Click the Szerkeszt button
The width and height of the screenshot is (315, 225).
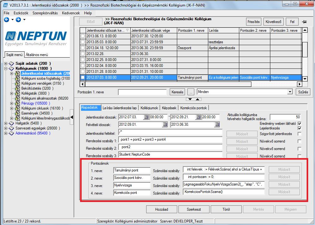194,209
